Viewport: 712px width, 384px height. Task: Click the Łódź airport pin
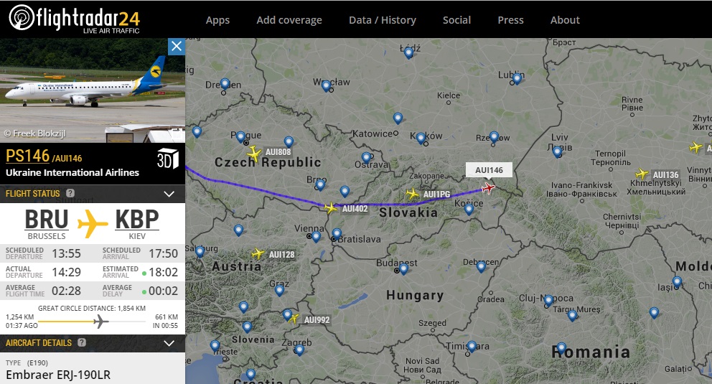point(408,53)
